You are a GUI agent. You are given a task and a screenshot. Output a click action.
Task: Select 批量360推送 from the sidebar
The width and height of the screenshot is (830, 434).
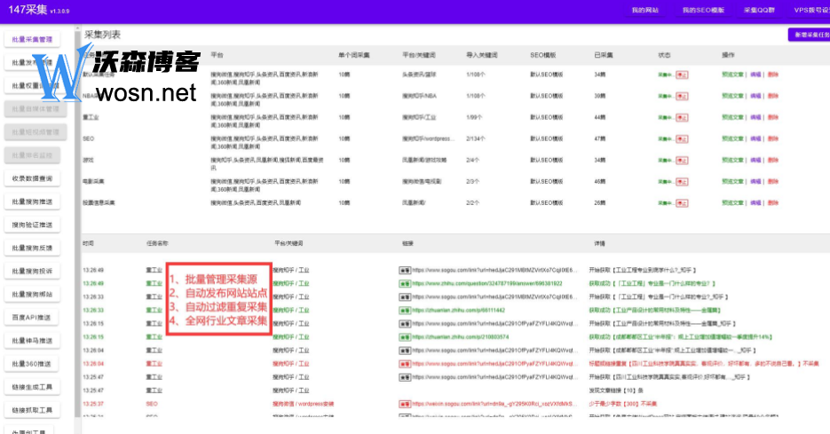pyautogui.click(x=32, y=363)
